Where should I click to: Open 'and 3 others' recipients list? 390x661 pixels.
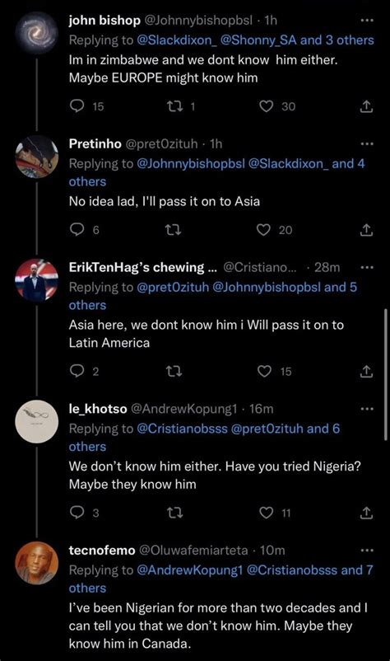(337, 40)
